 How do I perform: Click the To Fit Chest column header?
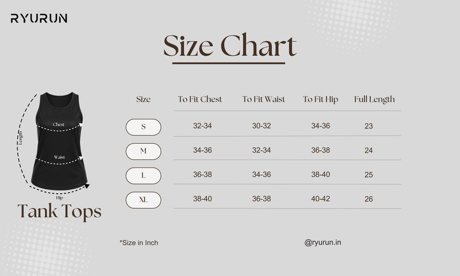tap(200, 99)
